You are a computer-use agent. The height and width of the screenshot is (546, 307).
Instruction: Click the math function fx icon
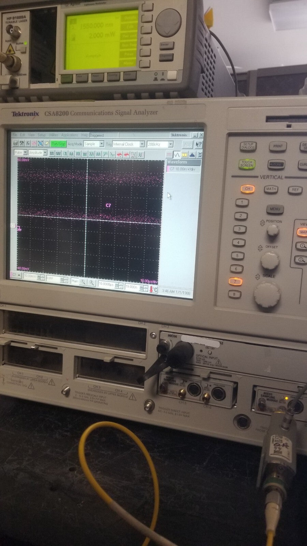28,144
